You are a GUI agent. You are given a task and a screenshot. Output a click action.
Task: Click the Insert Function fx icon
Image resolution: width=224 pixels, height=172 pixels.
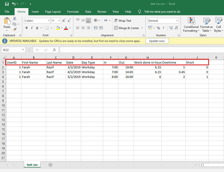54,49
